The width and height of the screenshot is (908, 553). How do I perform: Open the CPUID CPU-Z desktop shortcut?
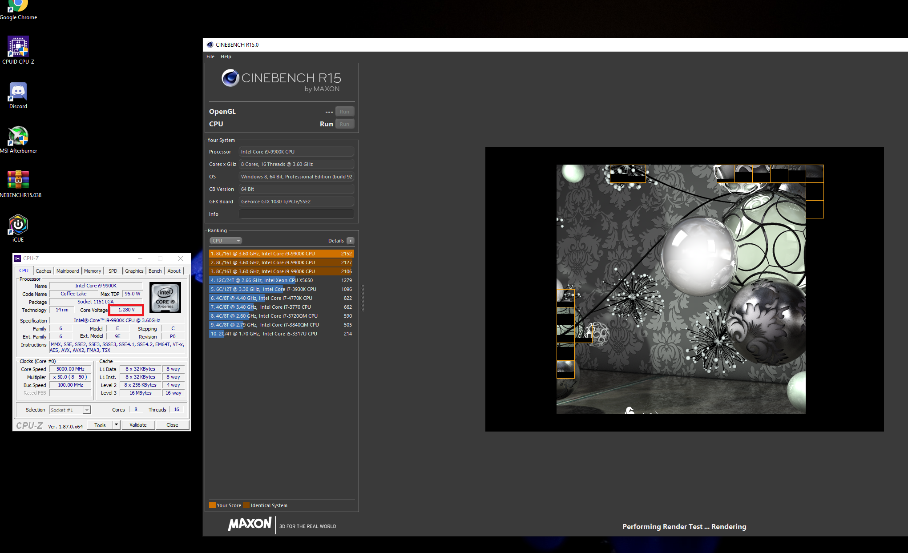click(x=18, y=50)
